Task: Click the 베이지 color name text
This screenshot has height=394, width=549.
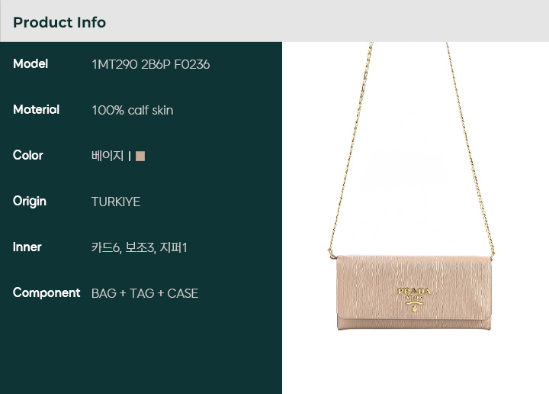Action: (108, 156)
